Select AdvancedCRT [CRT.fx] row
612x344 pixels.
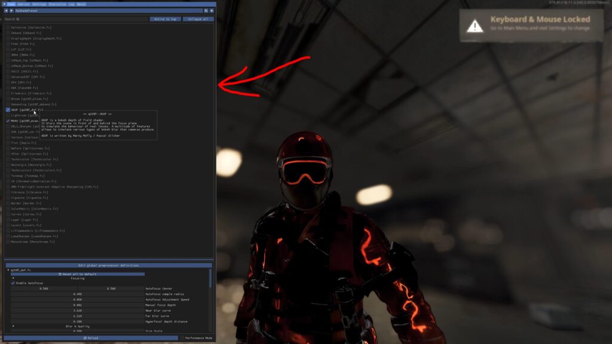click(x=27, y=77)
